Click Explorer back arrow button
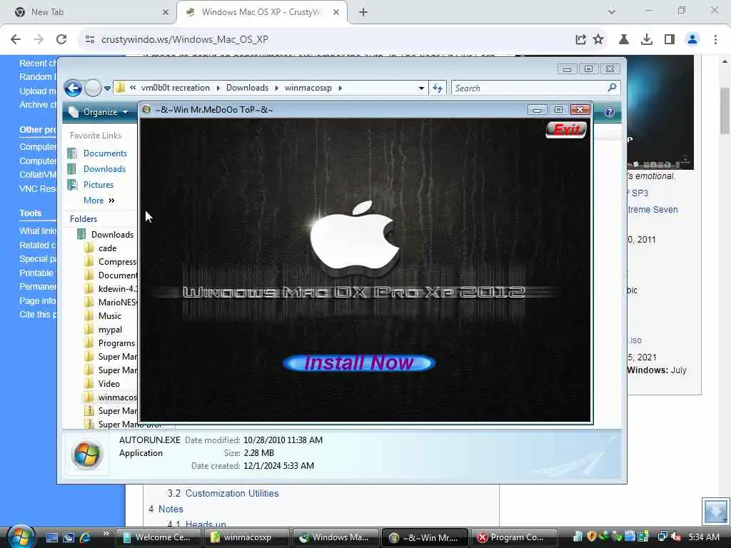This screenshot has height=548, width=731. tap(74, 88)
